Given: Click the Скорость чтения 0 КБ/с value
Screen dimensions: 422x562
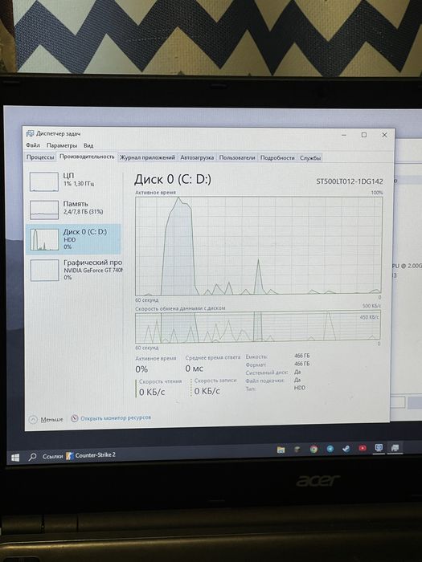Looking at the screenshot, I should coord(152,392).
